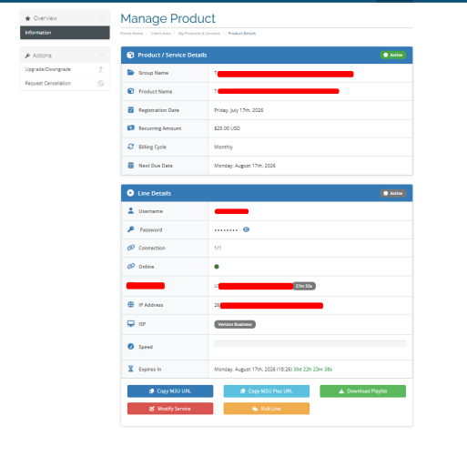Image resolution: width=467 pixels, height=457 pixels.
Task: Show the password with the eye icon
Action: pos(247,229)
